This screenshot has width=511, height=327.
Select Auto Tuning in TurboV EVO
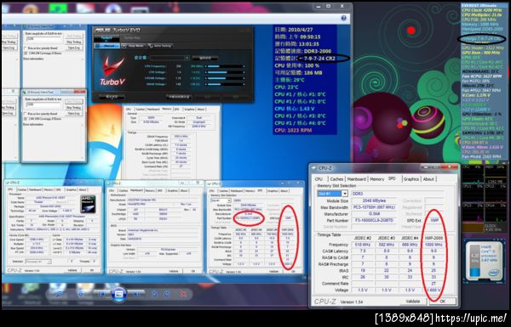coord(160,46)
